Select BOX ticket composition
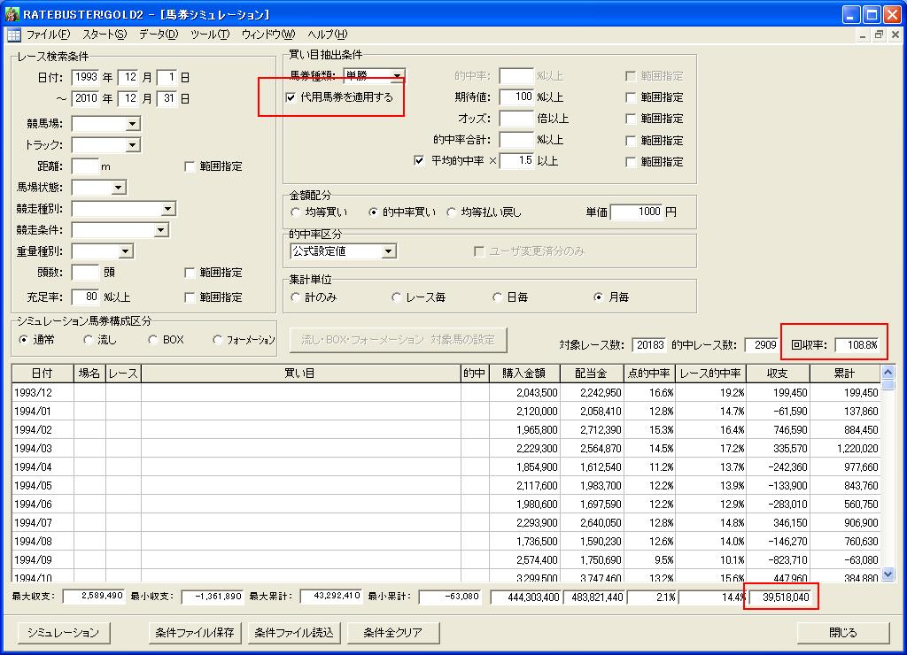 pos(152,339)
